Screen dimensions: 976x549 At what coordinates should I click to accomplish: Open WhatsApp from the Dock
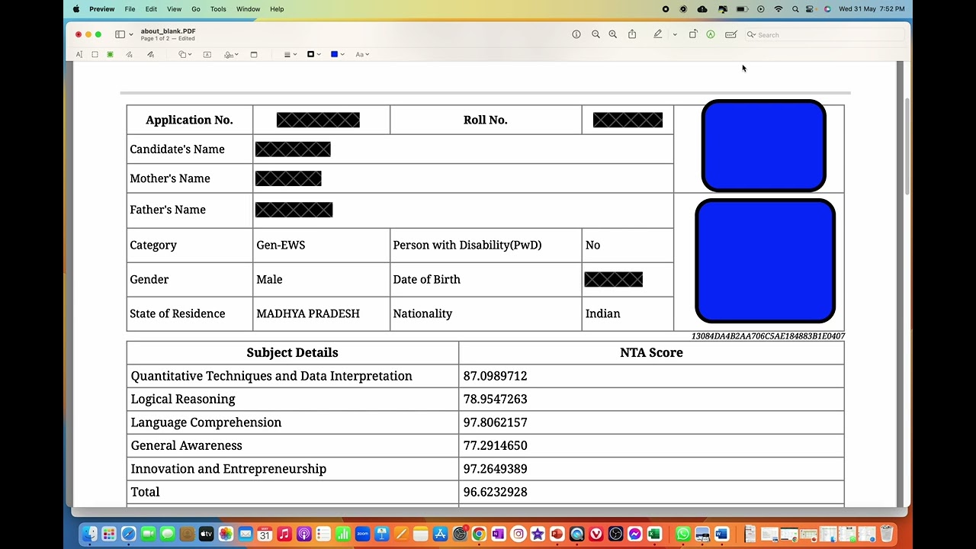[682, 535]
